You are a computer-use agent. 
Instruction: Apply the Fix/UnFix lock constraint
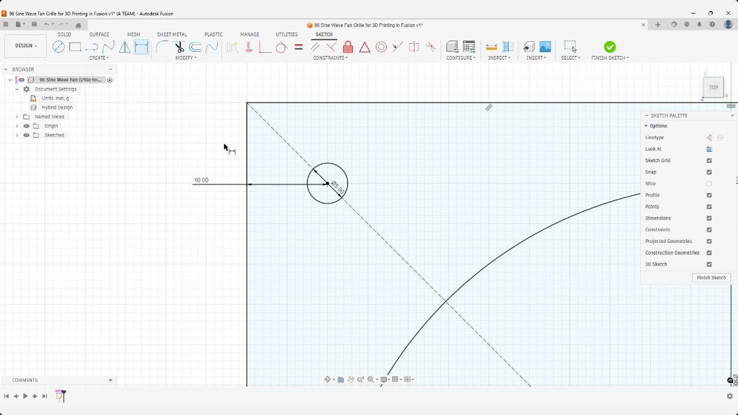(348, 47)
